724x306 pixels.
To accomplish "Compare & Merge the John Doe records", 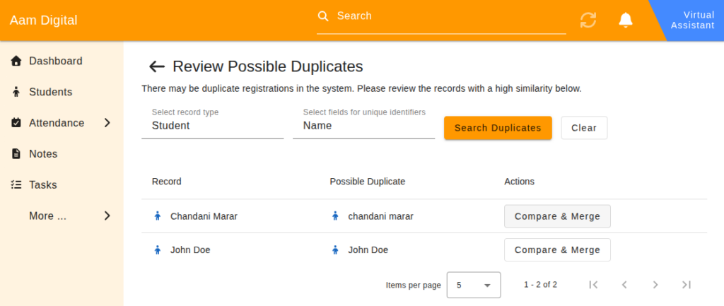I will point(557,250).
